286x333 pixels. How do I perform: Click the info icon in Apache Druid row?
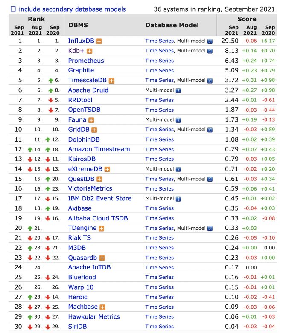click(x=178, y=90)
